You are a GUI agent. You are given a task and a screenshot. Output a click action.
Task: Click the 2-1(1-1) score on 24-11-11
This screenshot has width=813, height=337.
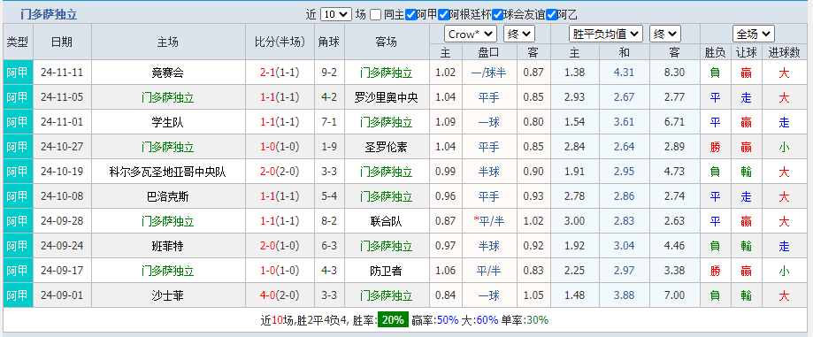click(x=280, y=73)
